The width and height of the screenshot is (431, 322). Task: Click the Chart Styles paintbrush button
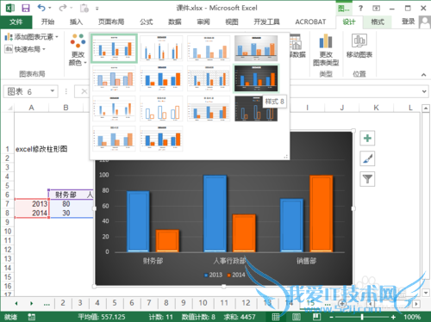click(x=367, y=158)
